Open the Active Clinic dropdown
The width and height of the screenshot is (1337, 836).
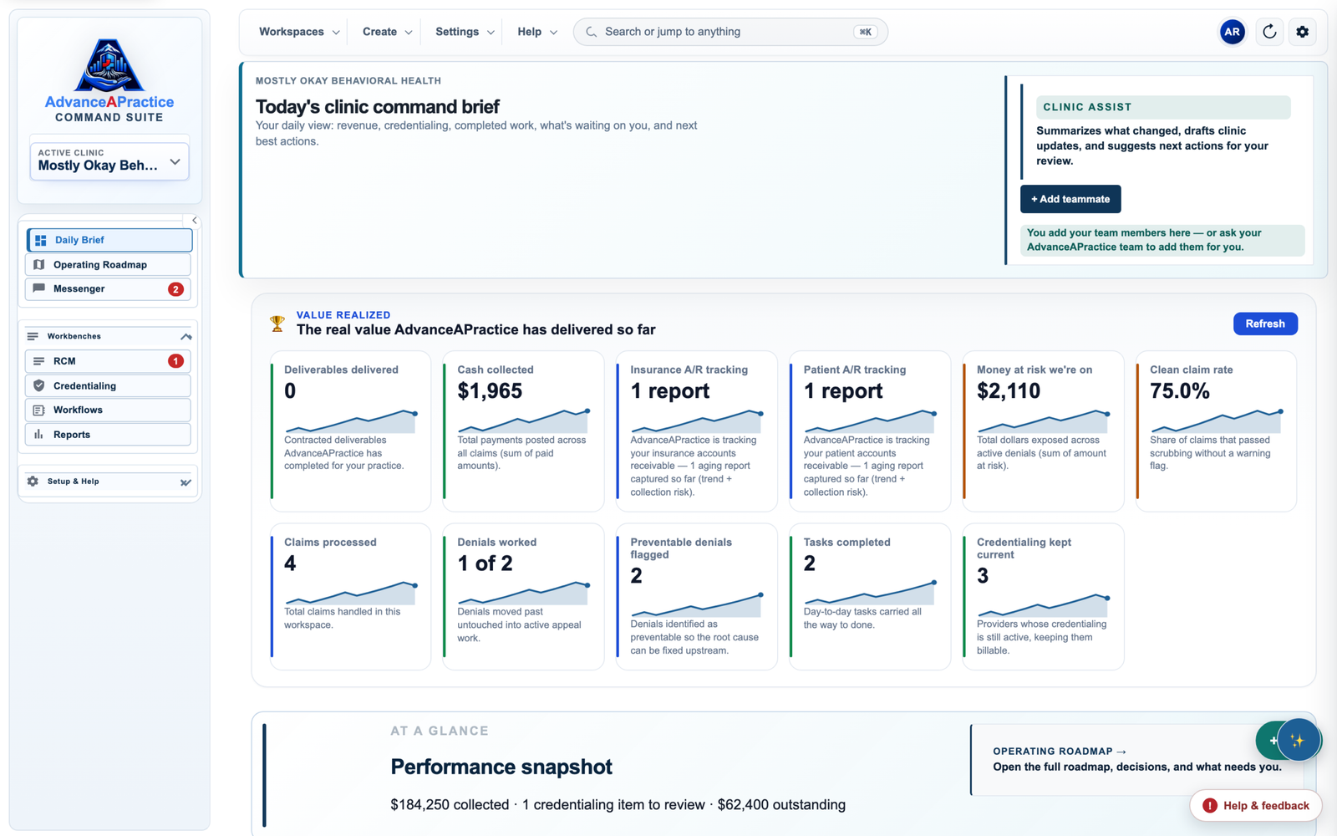click(x=109, y=161)
